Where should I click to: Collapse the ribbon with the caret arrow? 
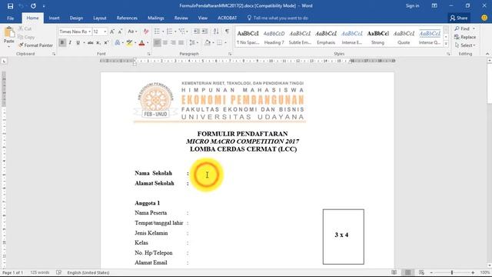click(487, 54)
